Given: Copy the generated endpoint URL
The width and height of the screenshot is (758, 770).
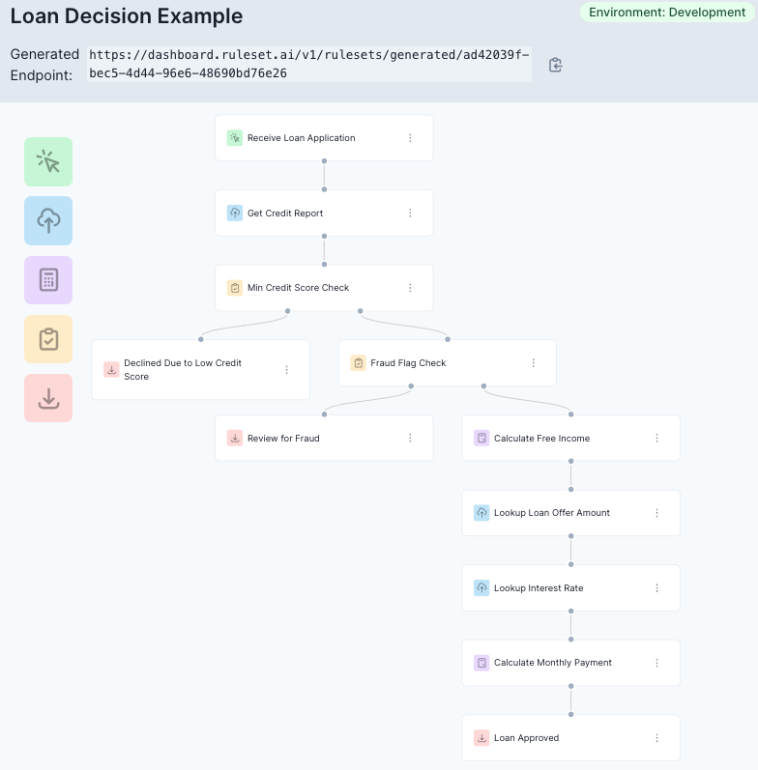Looking at the screenshot, I should click(556, 65).
